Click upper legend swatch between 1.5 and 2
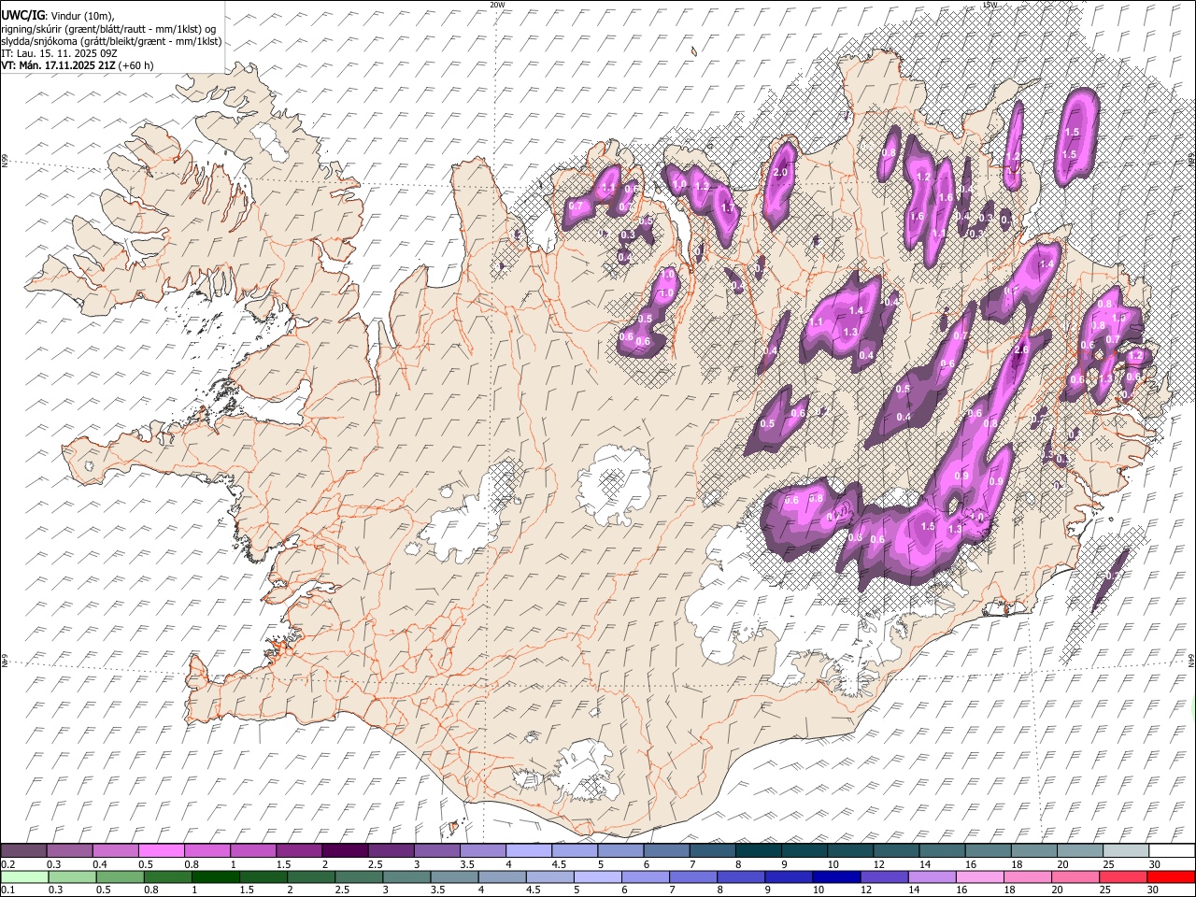The image size is (1196, 897). (299, 850)
